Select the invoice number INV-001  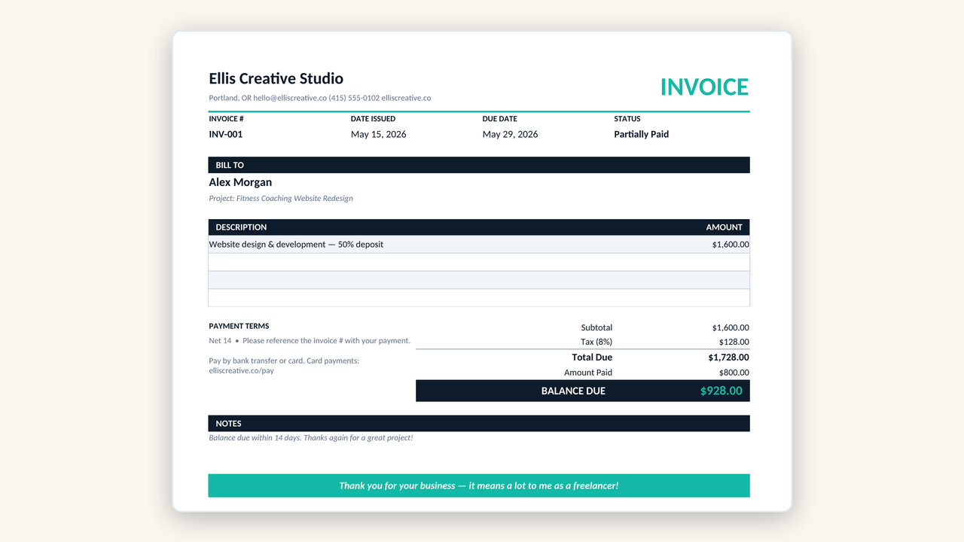[x=226, y=134]
